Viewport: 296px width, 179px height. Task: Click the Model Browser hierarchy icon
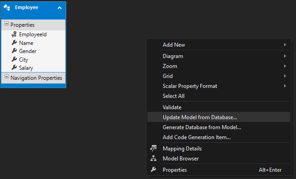(154, 158)
